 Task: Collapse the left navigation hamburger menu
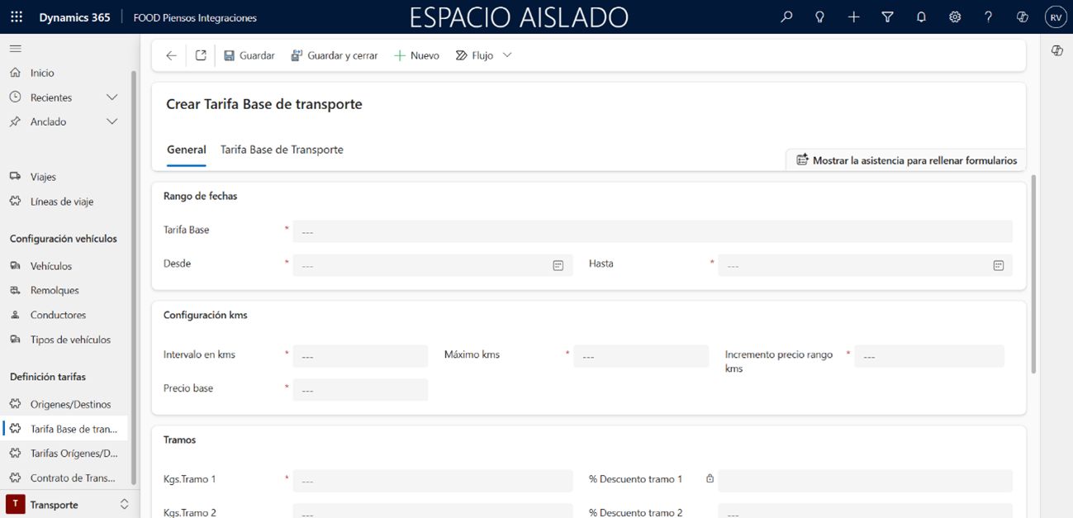pyautogui.click(x=16, y=49)
